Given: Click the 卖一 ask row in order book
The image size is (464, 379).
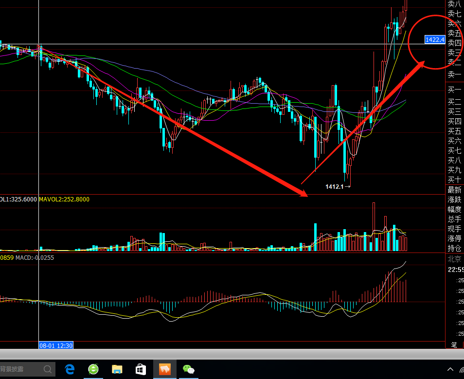Looking at the screenshot, I should click(454, 74).
